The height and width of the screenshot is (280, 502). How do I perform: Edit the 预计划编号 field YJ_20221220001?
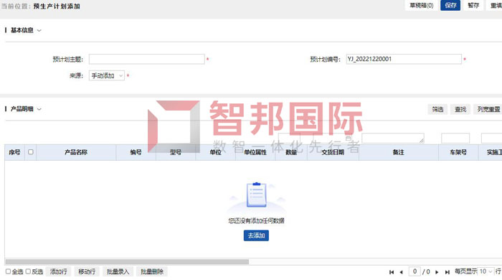click(x=404, y=60)
